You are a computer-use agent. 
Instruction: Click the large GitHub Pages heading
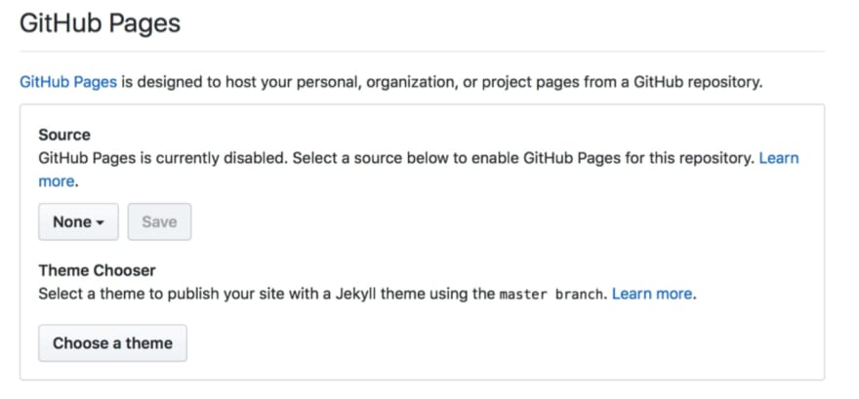click(x=100, y=23)
